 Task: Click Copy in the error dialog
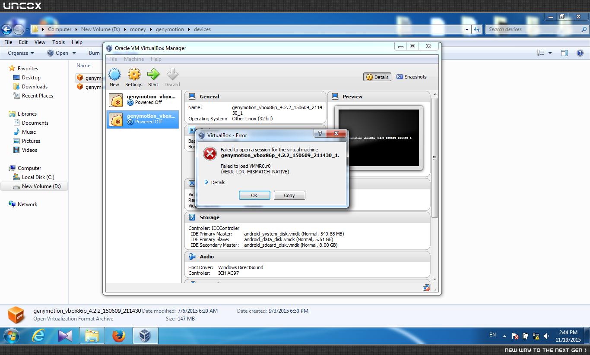(x=289, y=195)
